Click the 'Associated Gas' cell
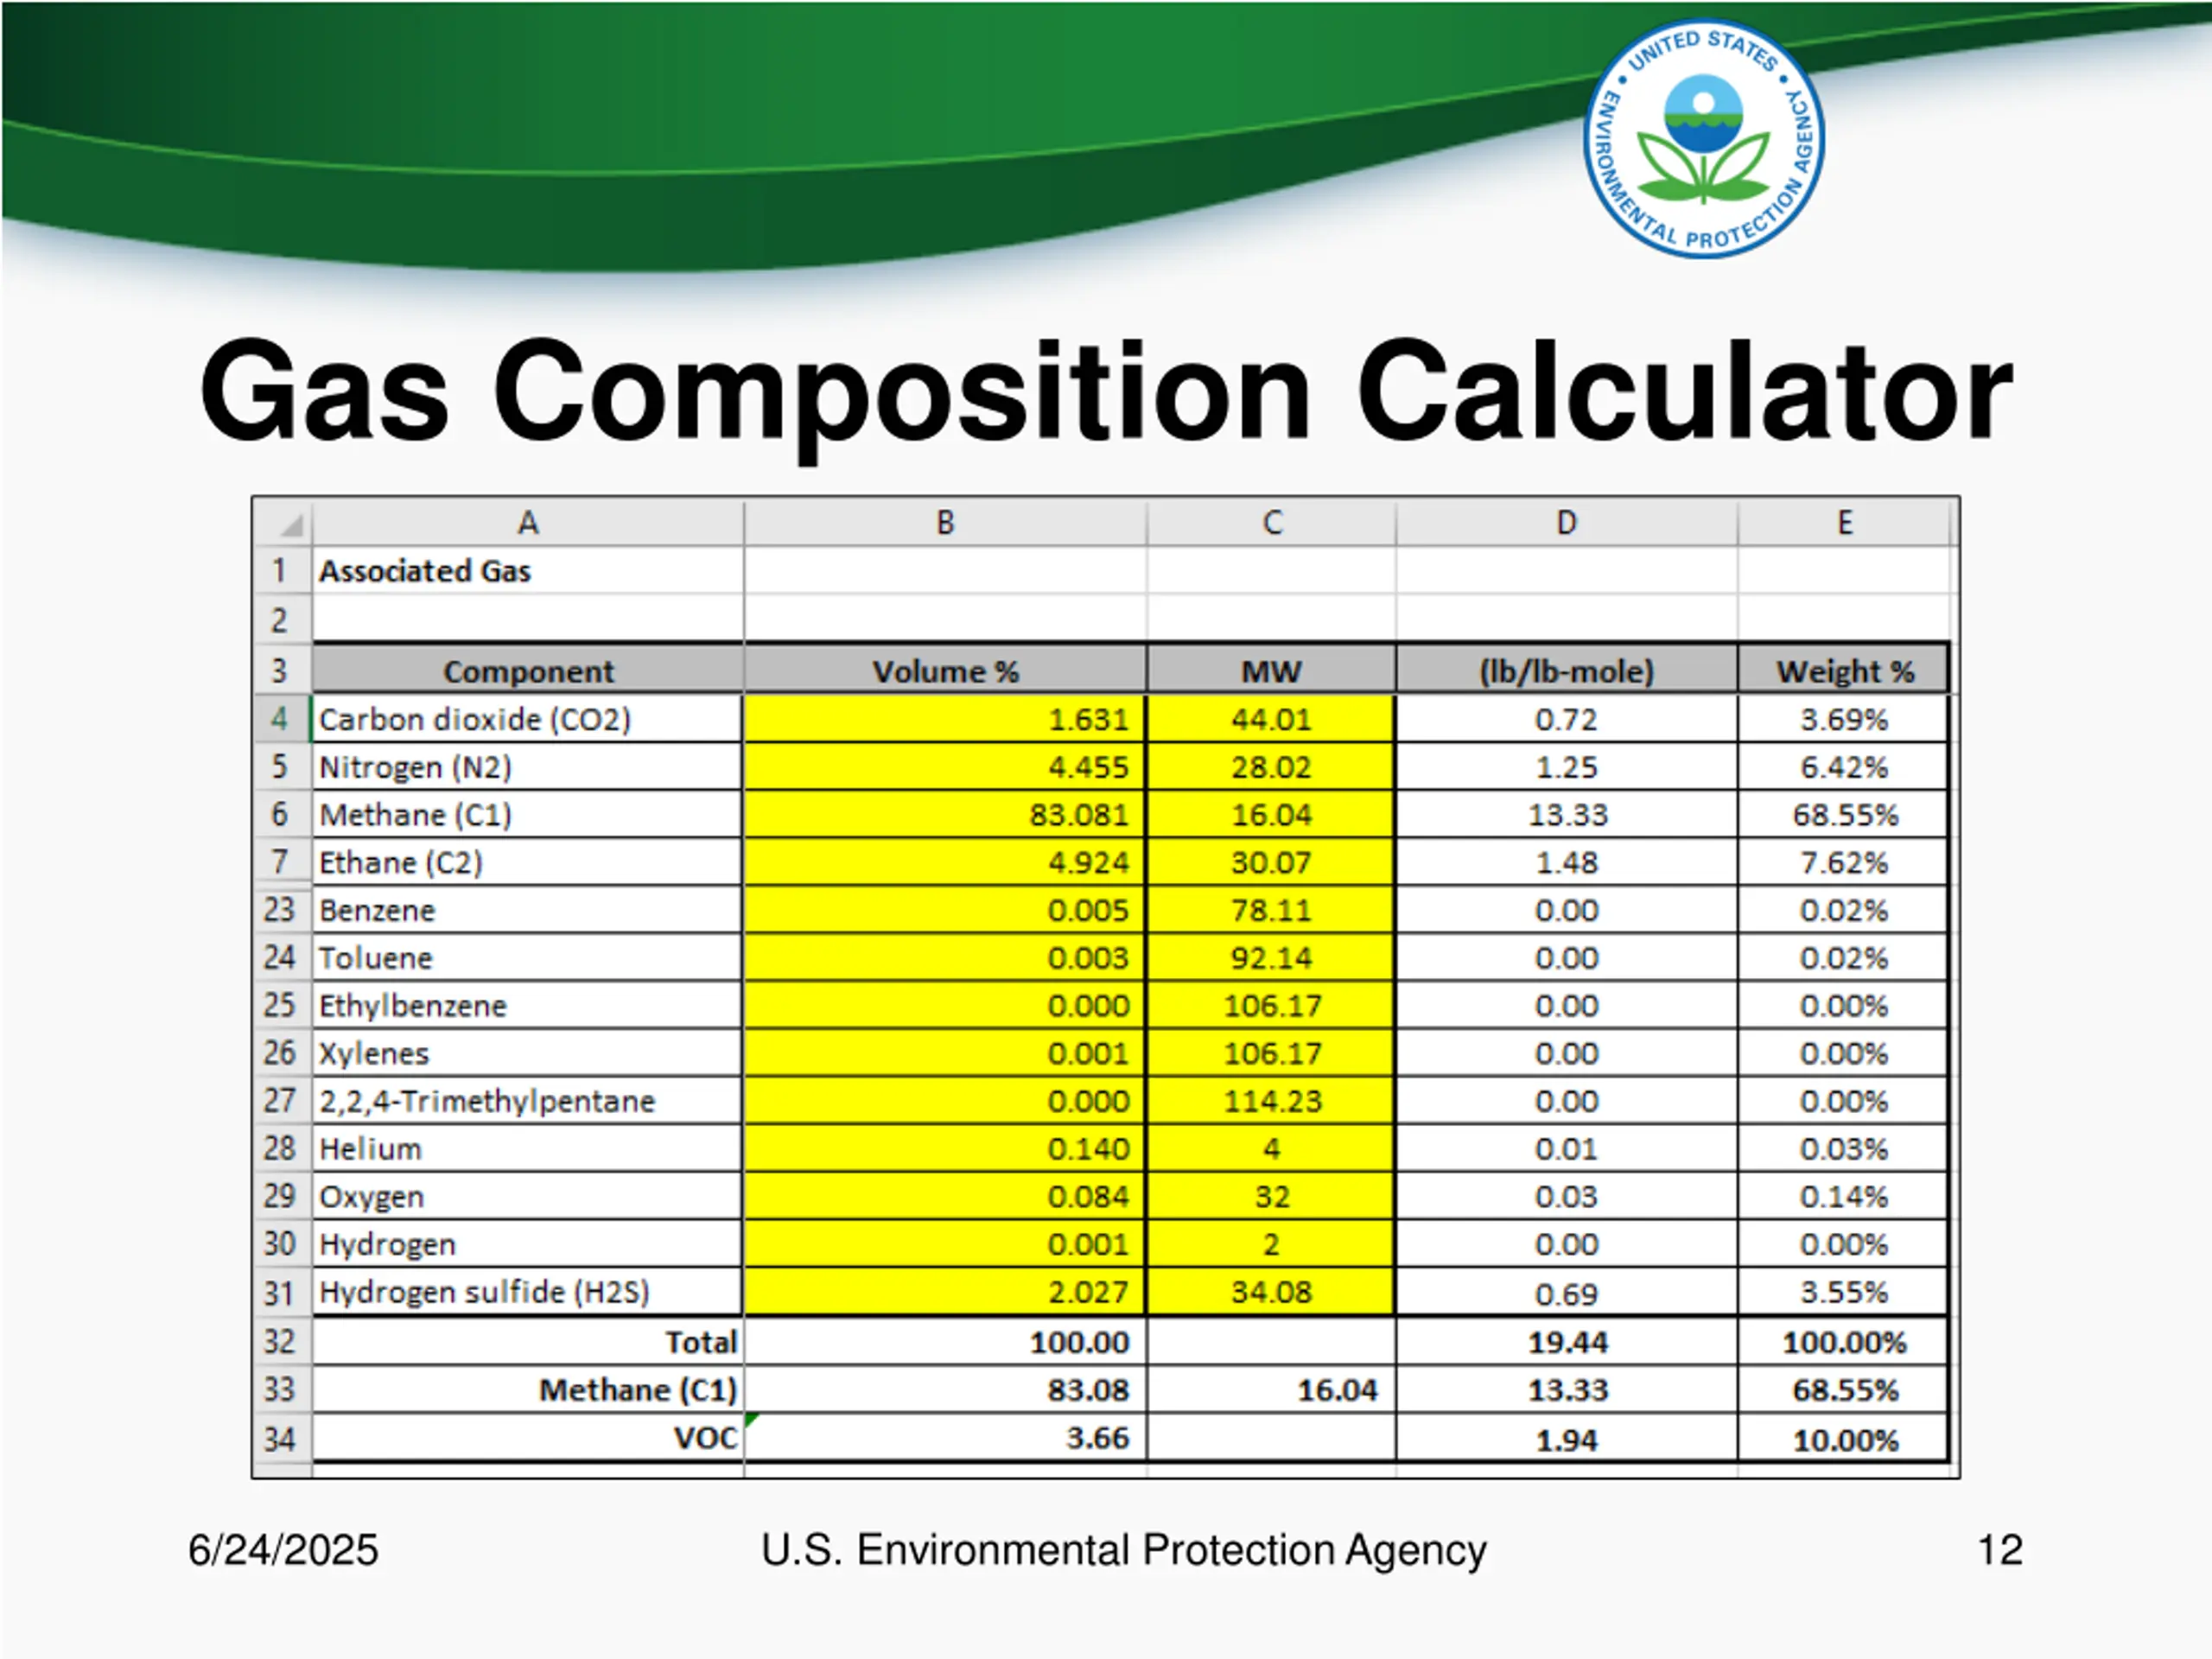Image resolution: width=2212 pixels, height=1659 pixels. click(528, 571)
